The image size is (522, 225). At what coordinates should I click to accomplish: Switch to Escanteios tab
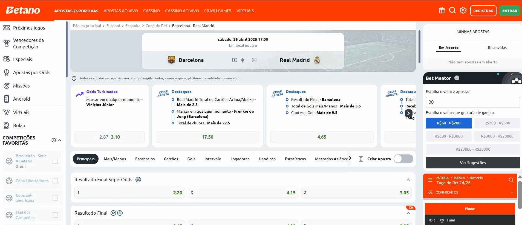tap(145, 159)
